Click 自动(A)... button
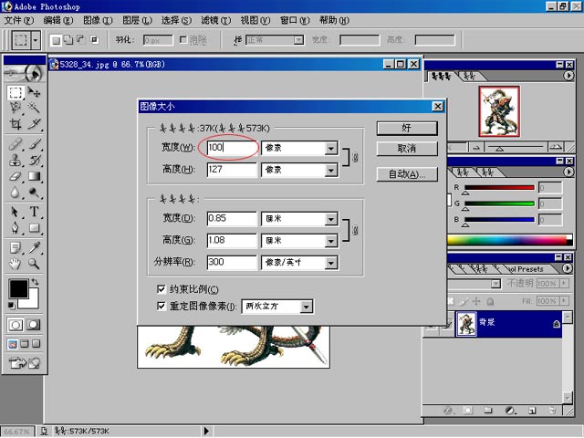Screen dimensions: 584x438 (x=407, y=174)
